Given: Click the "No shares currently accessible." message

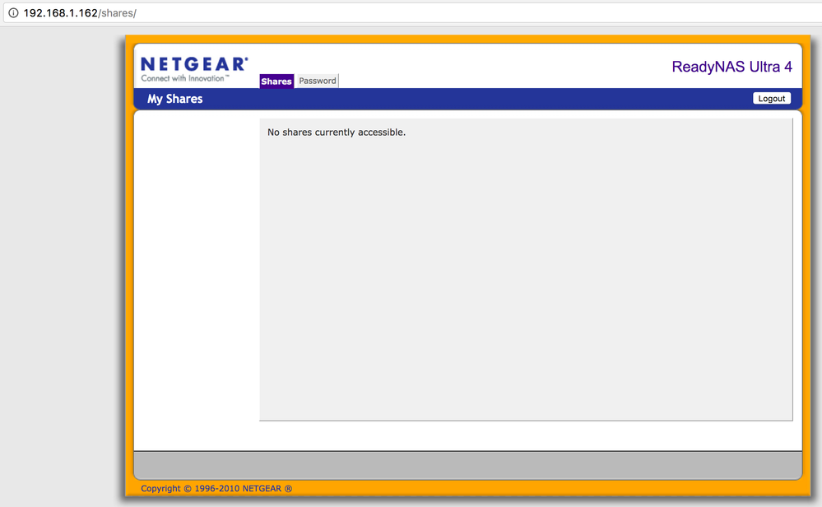Looking at the screenshot, I should click(x=337, y=133).
